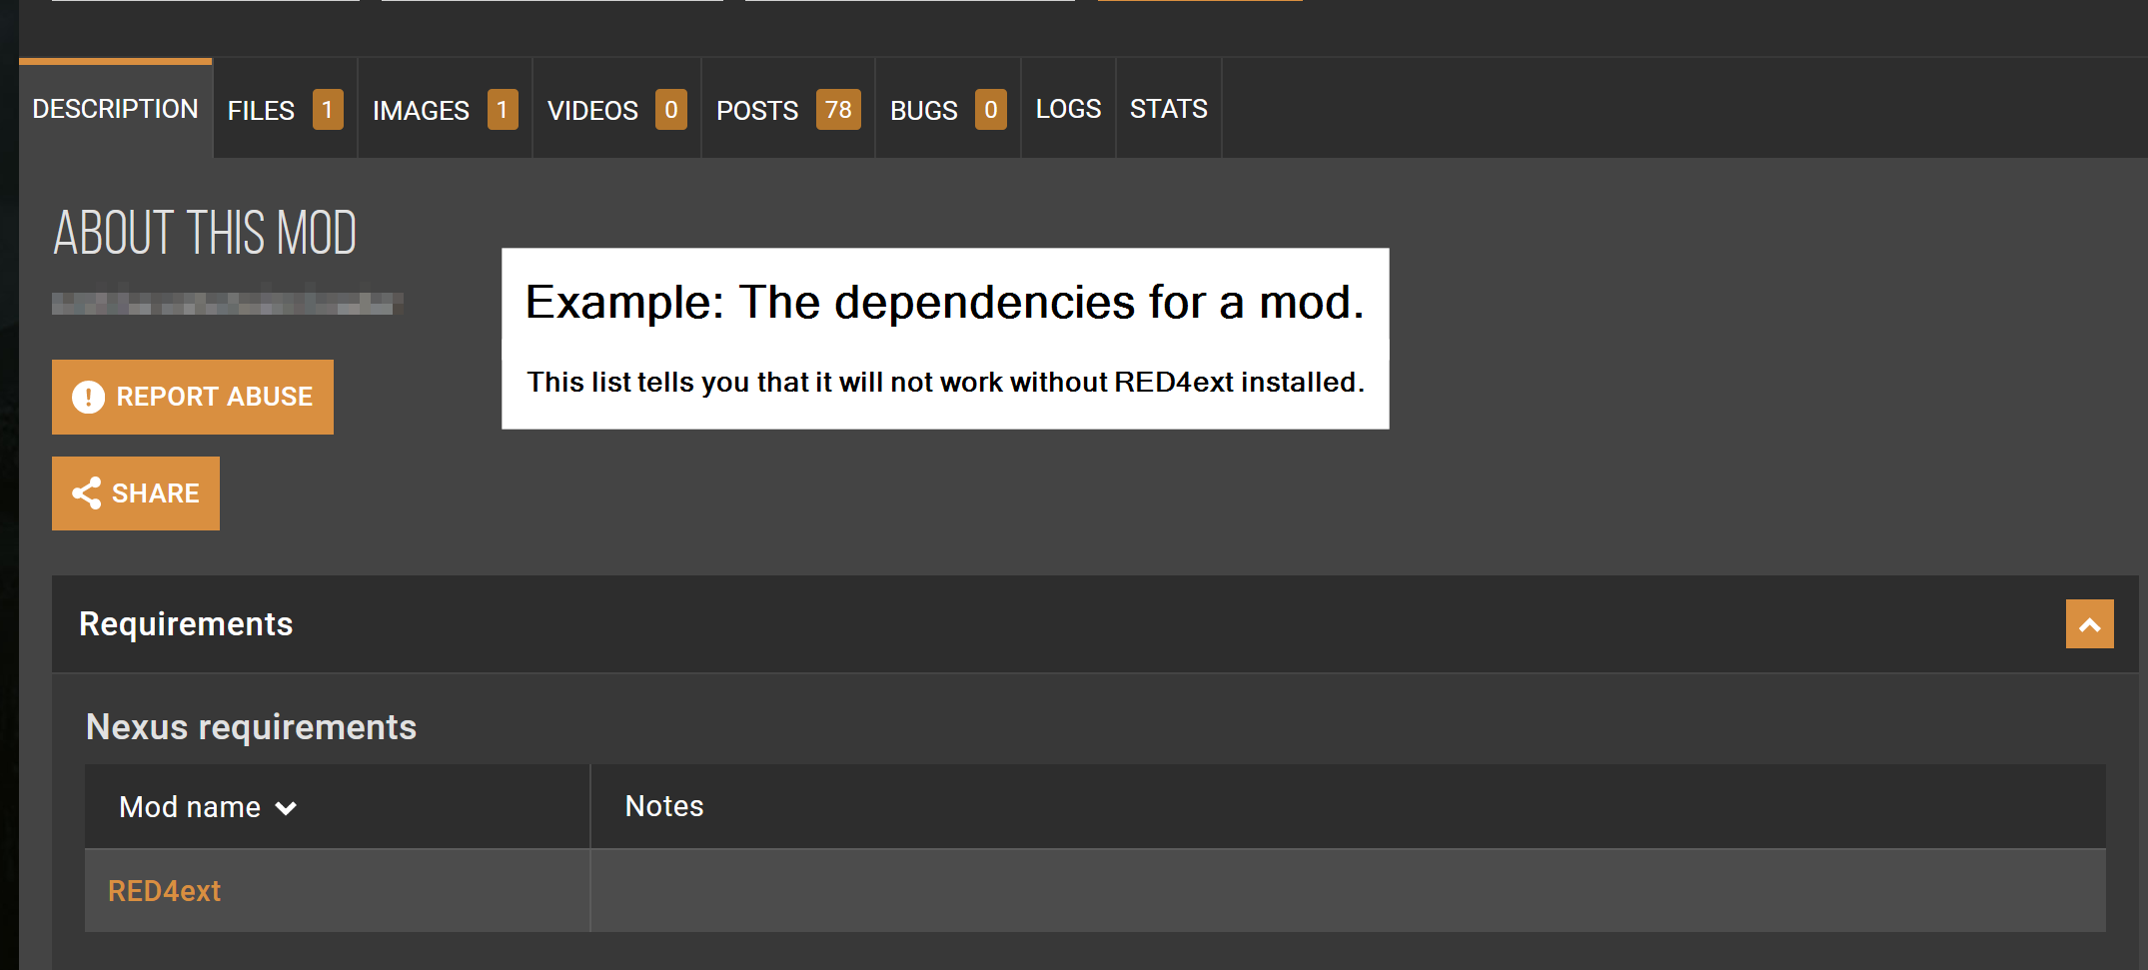
Task: Switch to the Files tab
Action: pos(262,110)
